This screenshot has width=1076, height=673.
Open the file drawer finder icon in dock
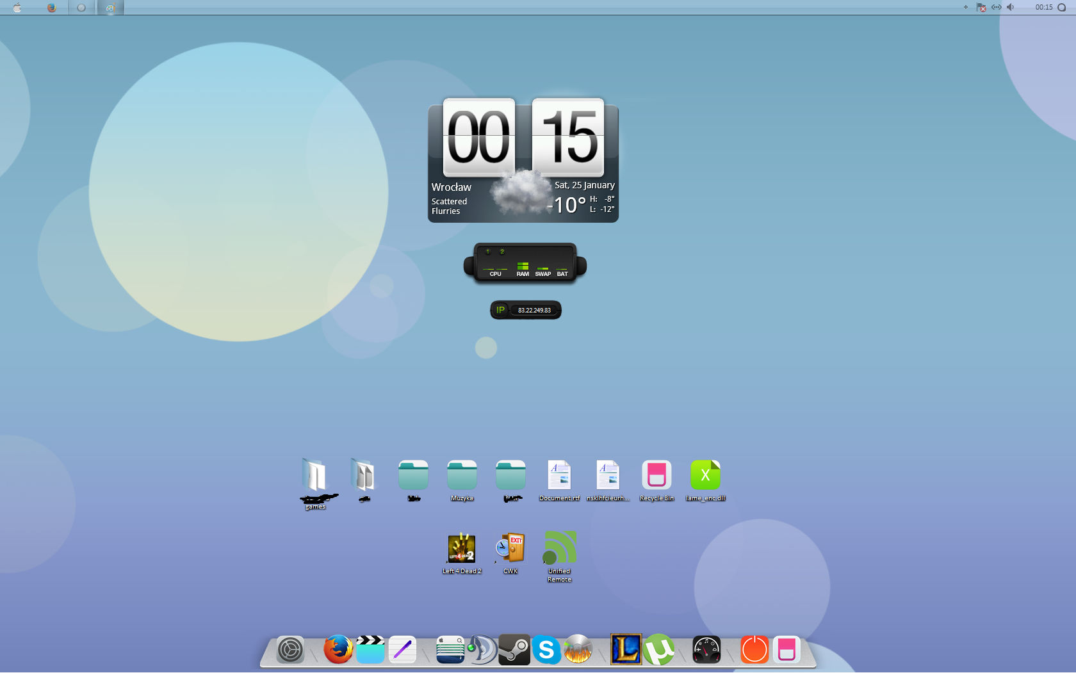coord(450,650)
